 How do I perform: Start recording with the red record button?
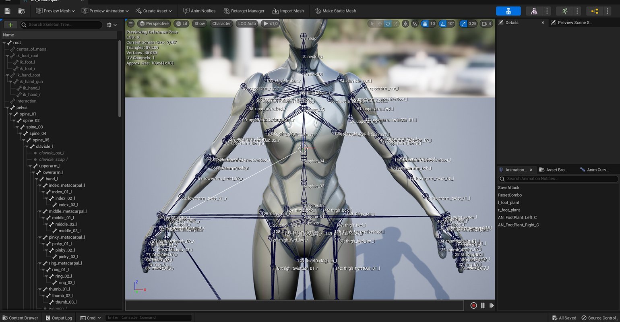click(x=473, y=305)
